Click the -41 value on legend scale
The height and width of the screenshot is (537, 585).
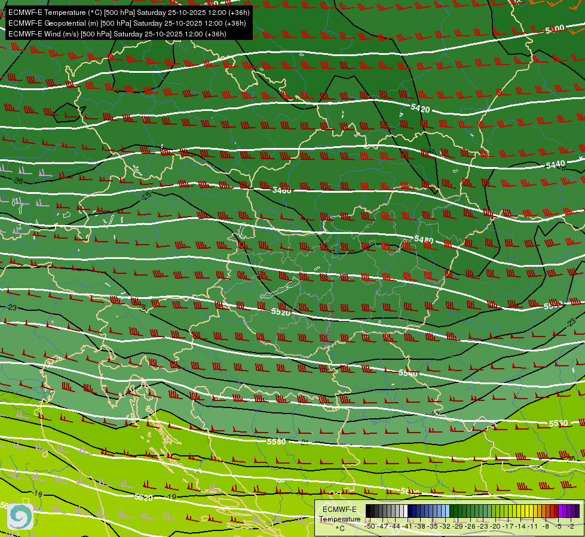407,527
